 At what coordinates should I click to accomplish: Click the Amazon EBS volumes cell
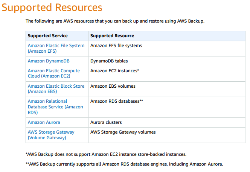[113, 86]
